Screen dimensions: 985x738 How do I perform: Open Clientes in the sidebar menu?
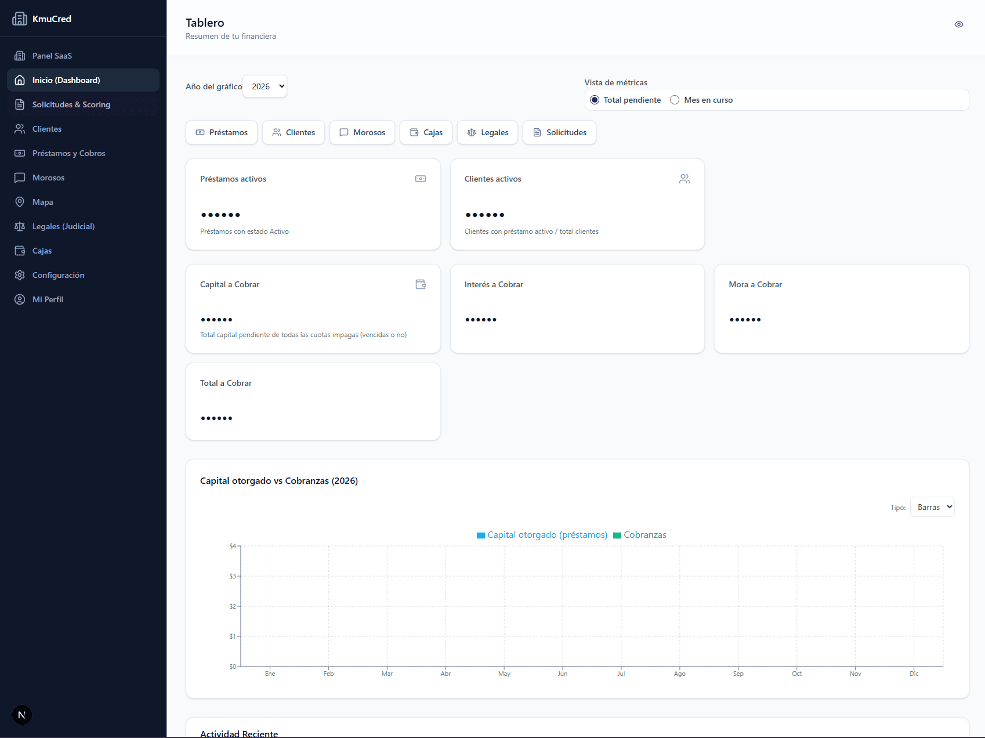[47, 129]
